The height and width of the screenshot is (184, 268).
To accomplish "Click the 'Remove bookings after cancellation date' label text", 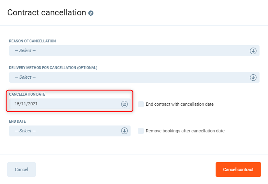I will (x=185, y=131).
